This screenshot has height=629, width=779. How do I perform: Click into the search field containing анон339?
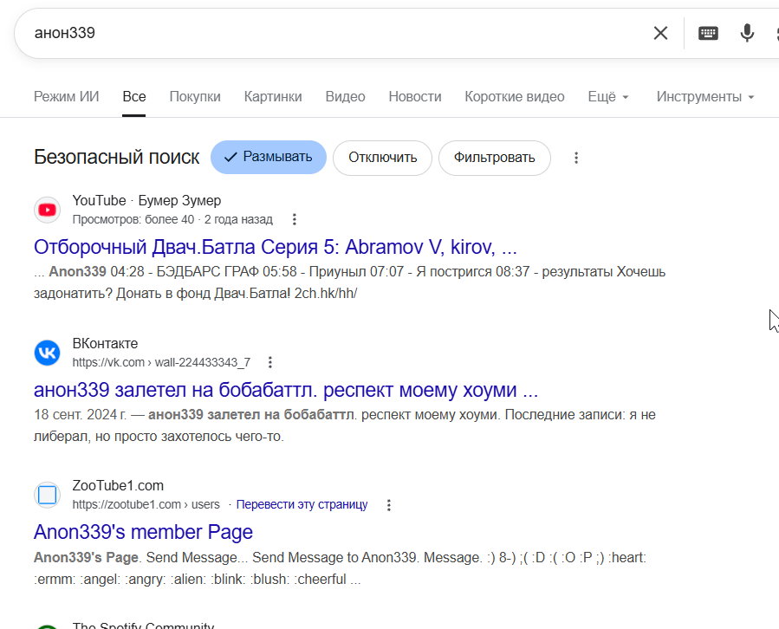(338, 33)
